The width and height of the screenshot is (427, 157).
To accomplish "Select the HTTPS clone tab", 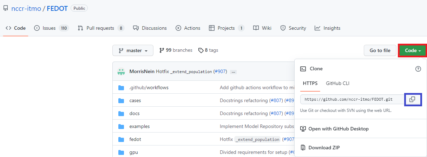I will [310, 83].
